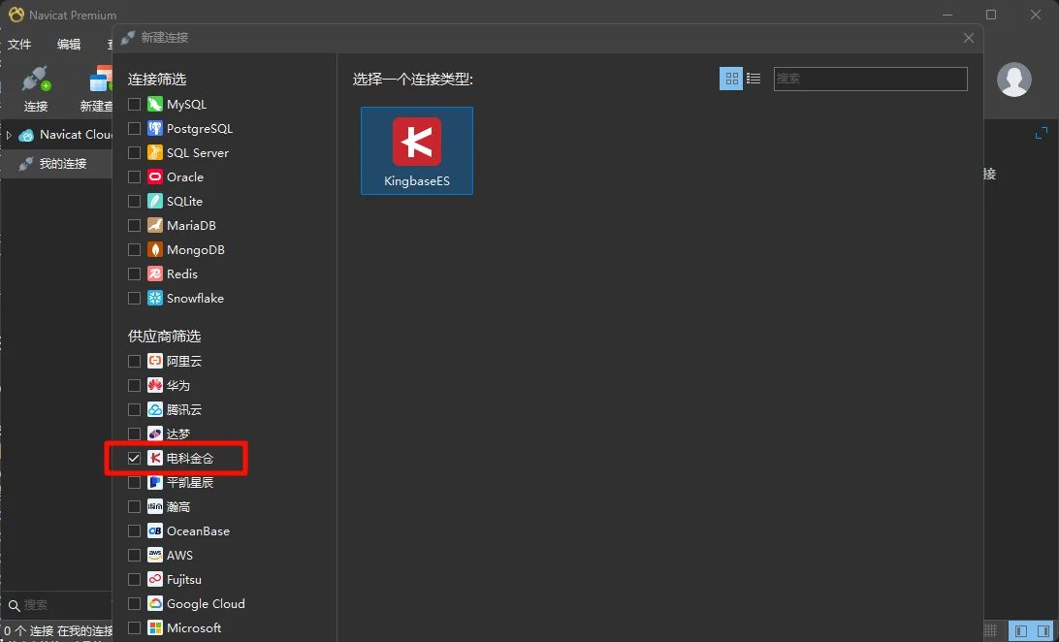1059x642 pixels.
Task: Select 我的连接 in the navigation tree
Action: (62, 163)
